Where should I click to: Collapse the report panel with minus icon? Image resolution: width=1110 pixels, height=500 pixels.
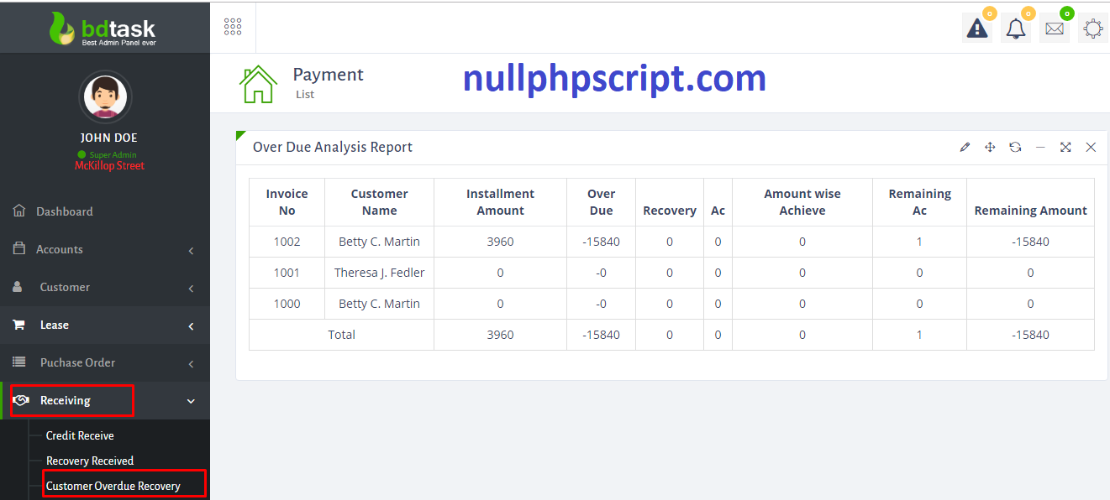[x=1040, y=148]
